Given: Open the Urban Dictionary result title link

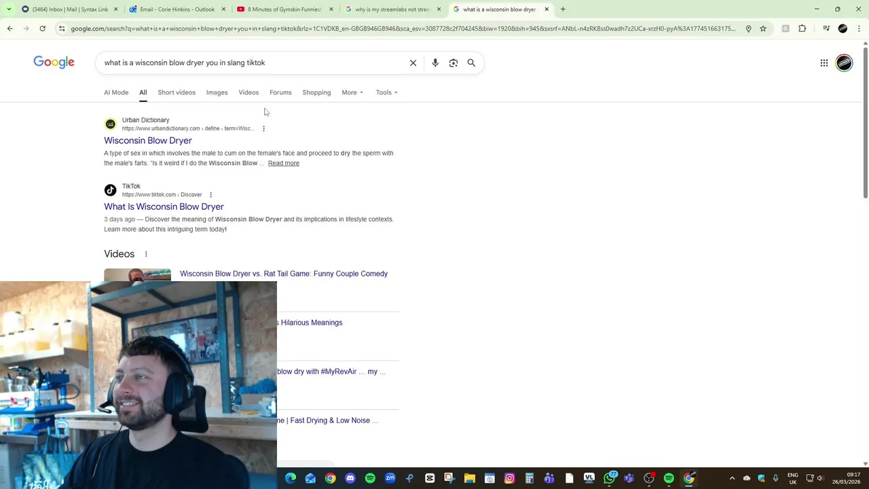Looking at the screenshot, I should 148,141.
